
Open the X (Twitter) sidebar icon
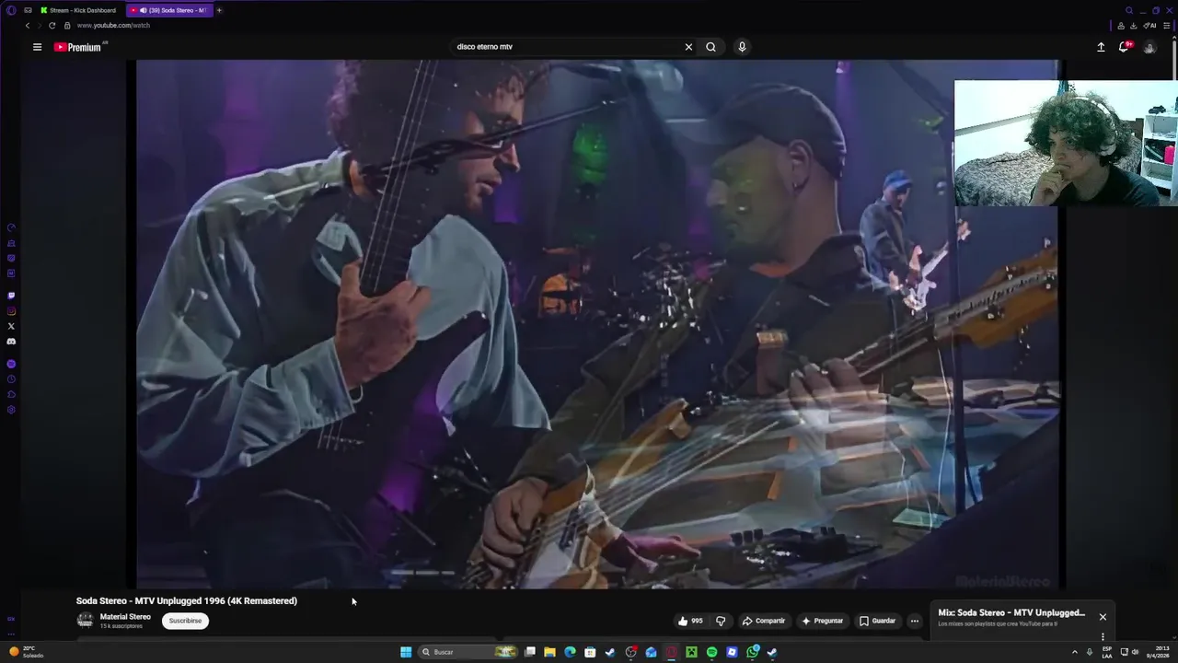(11, 326)
